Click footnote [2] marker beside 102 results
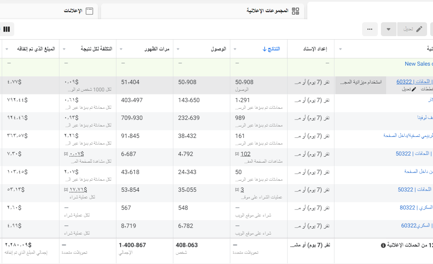433x264 pixels. click(x=237, y=154)
